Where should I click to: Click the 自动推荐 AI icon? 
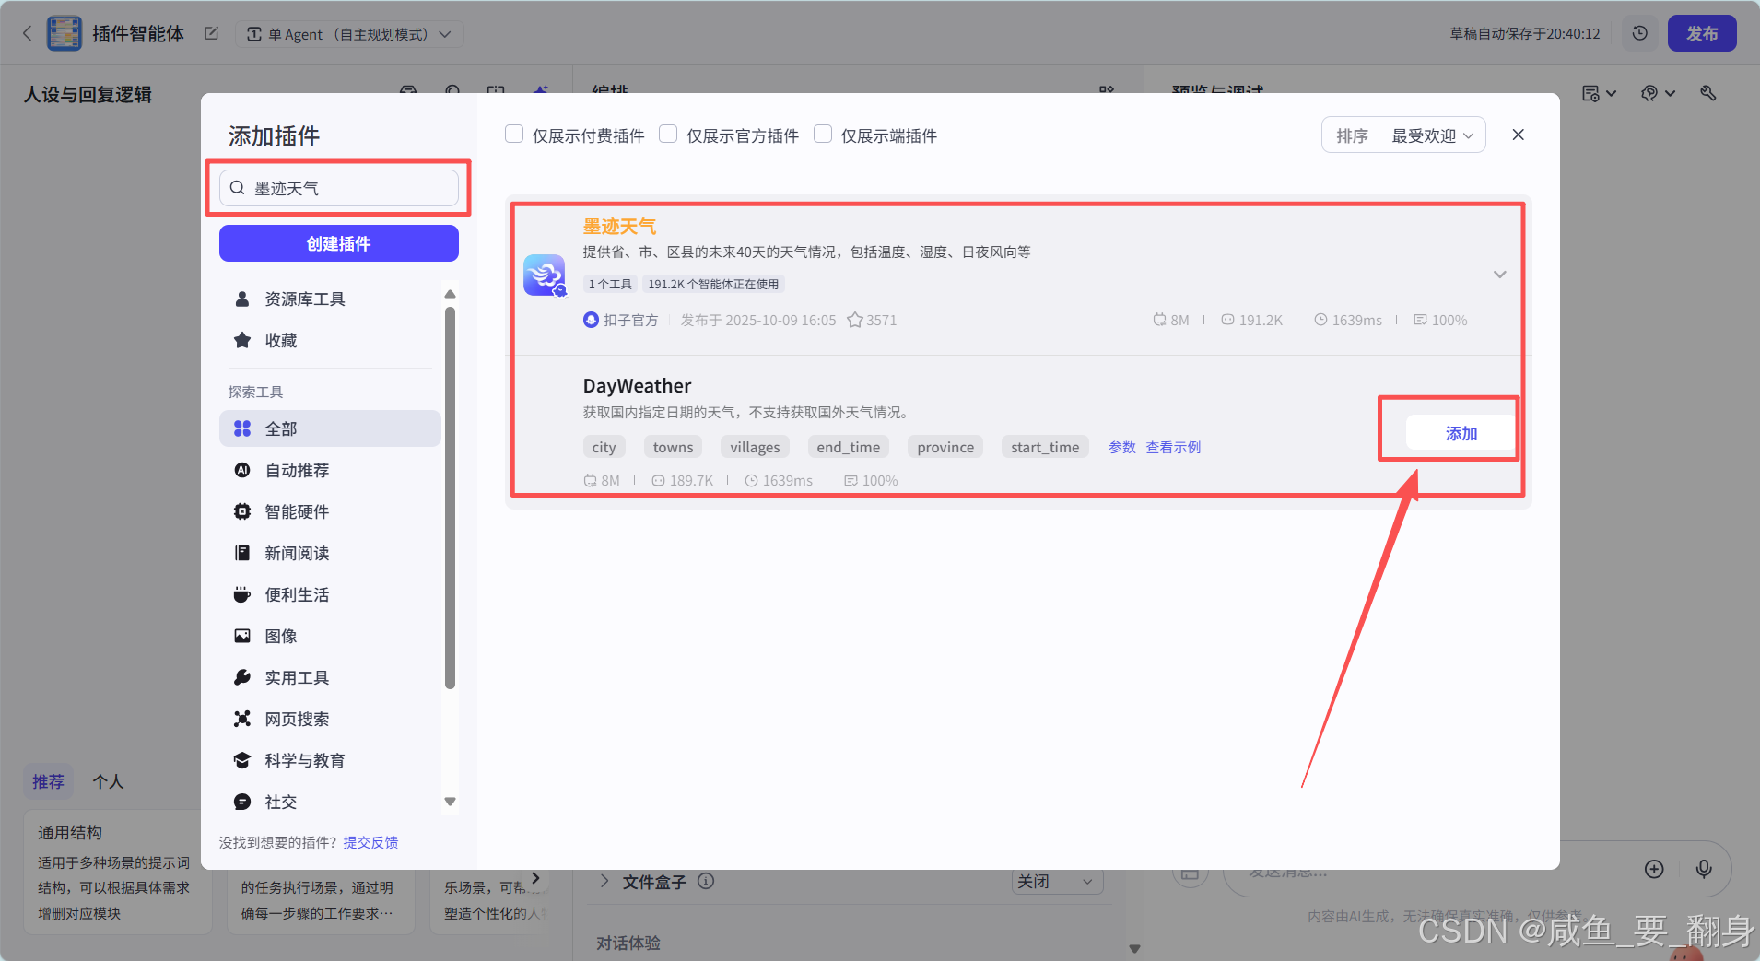[x=242, y=470]
